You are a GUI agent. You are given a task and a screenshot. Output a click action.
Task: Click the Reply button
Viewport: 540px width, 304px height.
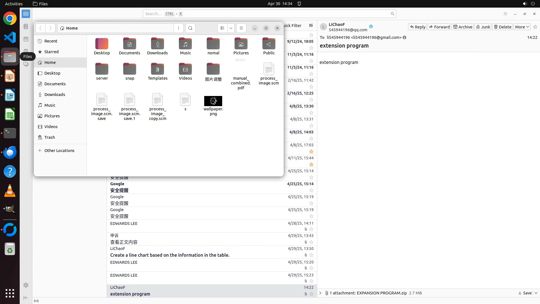click(417, 27)
